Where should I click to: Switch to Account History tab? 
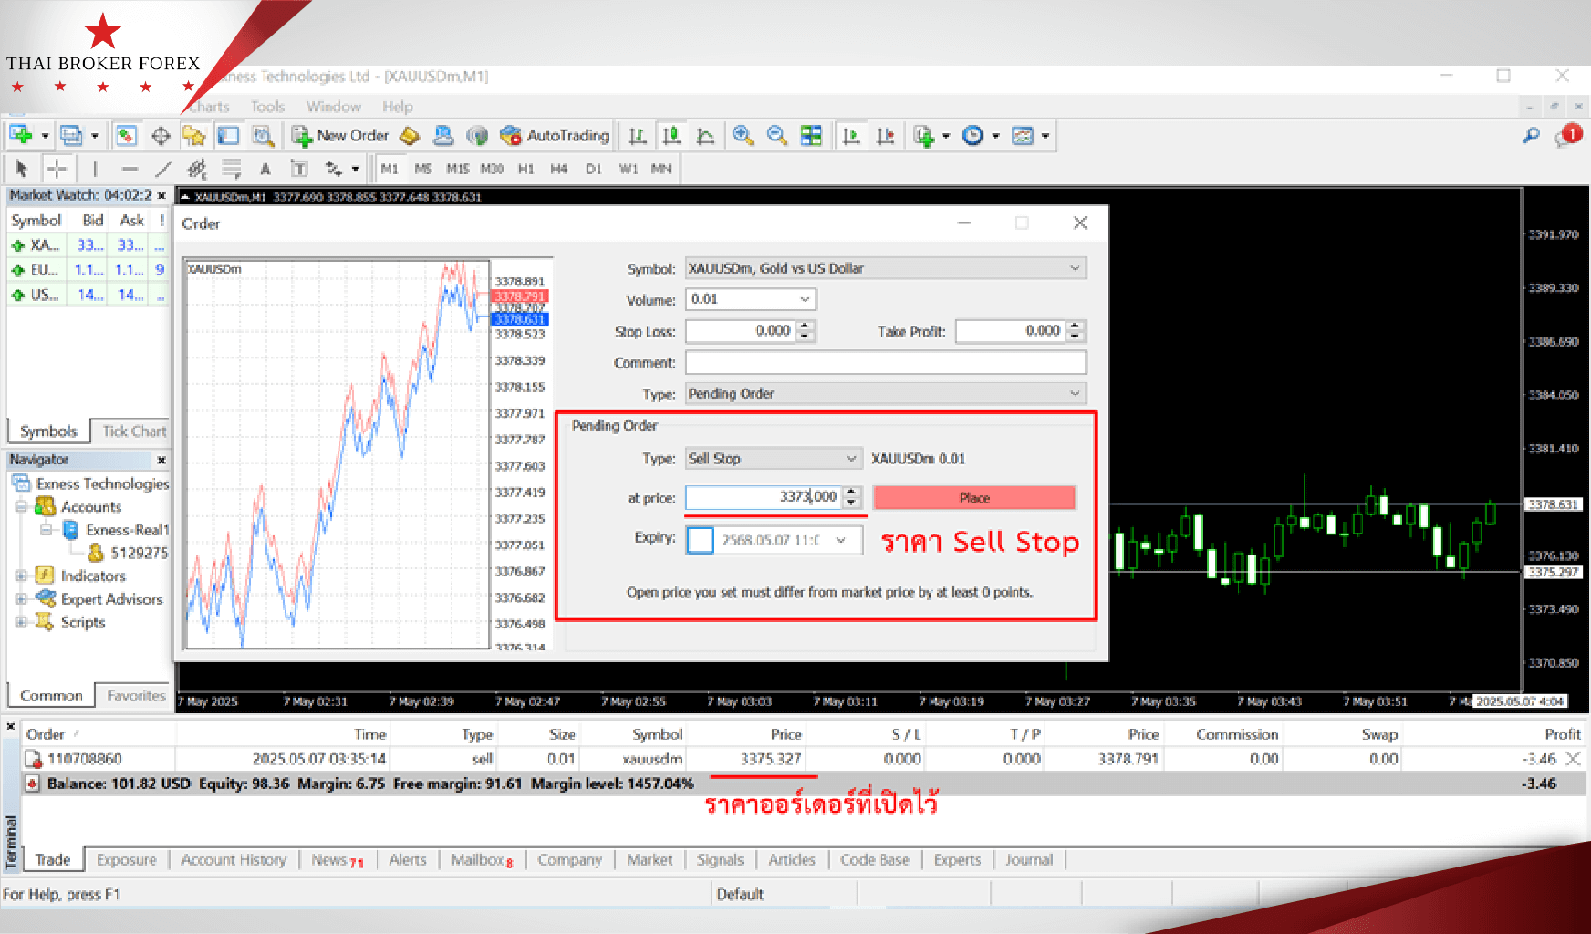coord(234,859)
